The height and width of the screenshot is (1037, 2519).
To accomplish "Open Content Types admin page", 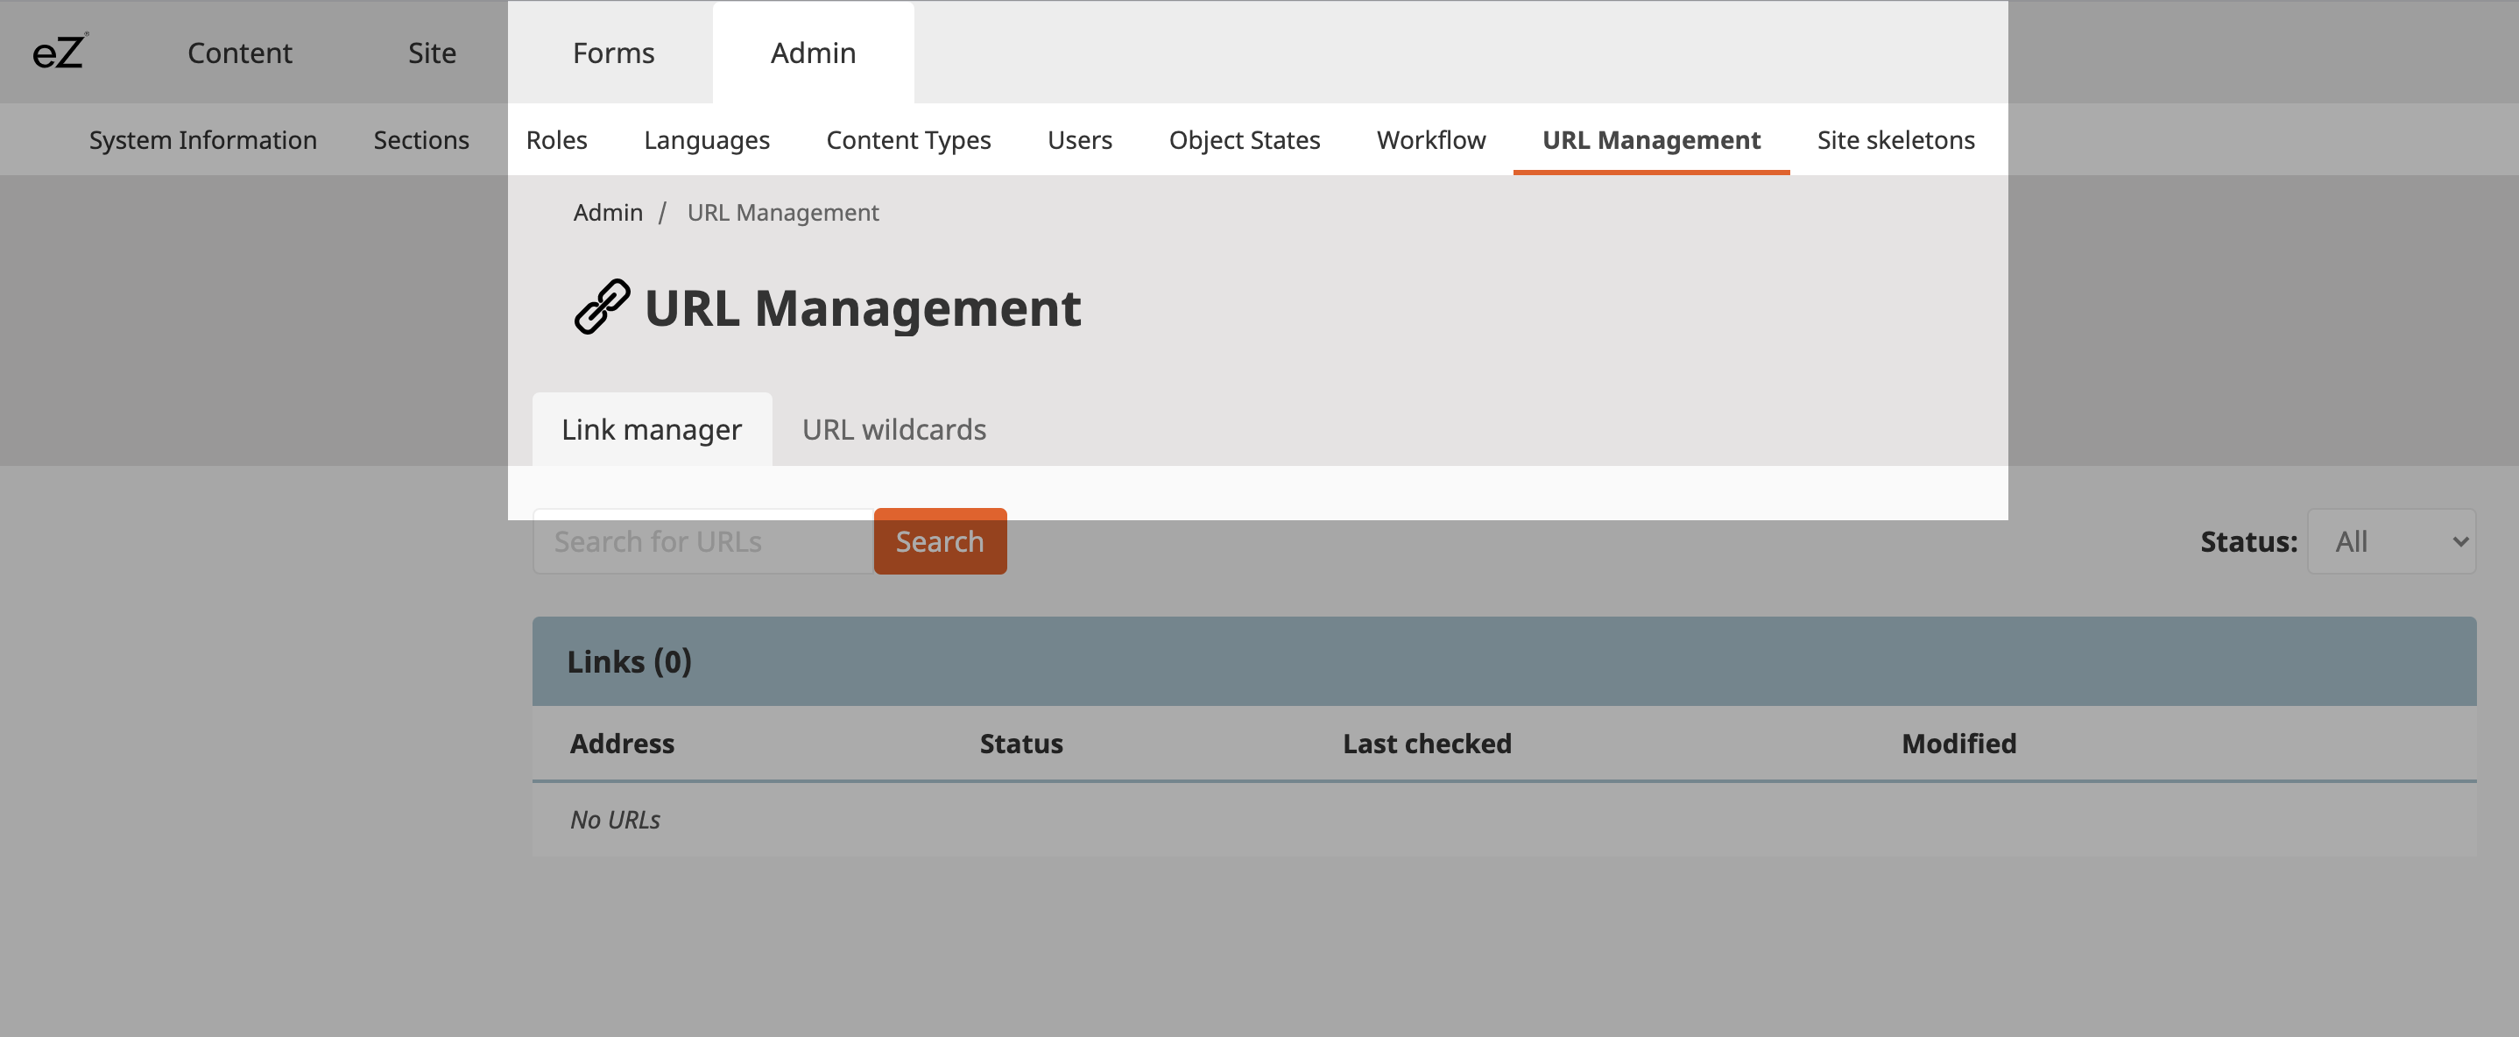I will [x=907, y=140].
